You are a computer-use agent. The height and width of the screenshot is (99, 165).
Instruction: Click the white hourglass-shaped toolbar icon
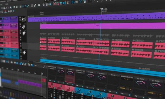[x=68, y=3]
